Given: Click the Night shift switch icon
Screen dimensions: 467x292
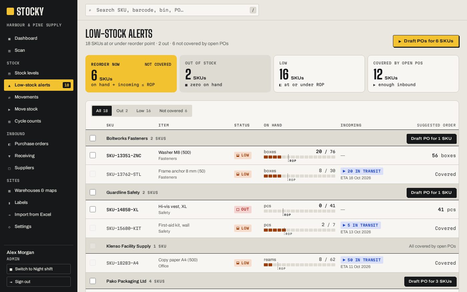Looking at the screenshot, I should click(x=11, y=269).
